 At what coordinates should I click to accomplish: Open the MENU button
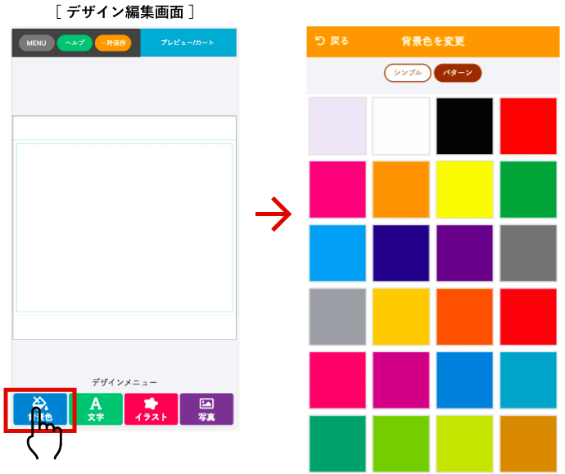36,43
